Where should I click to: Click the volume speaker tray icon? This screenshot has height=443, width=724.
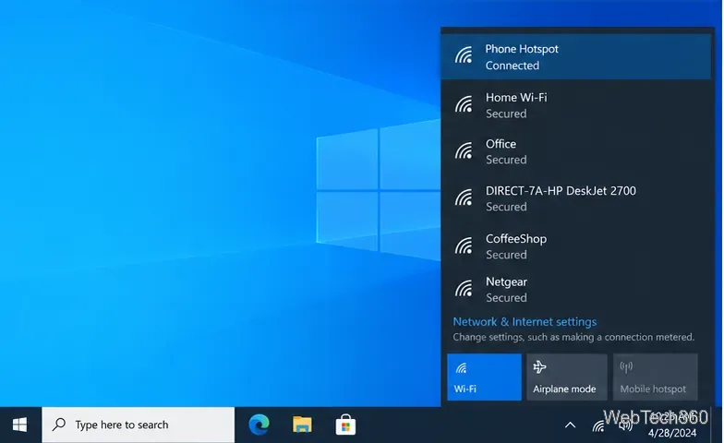(x=625, y=425)
